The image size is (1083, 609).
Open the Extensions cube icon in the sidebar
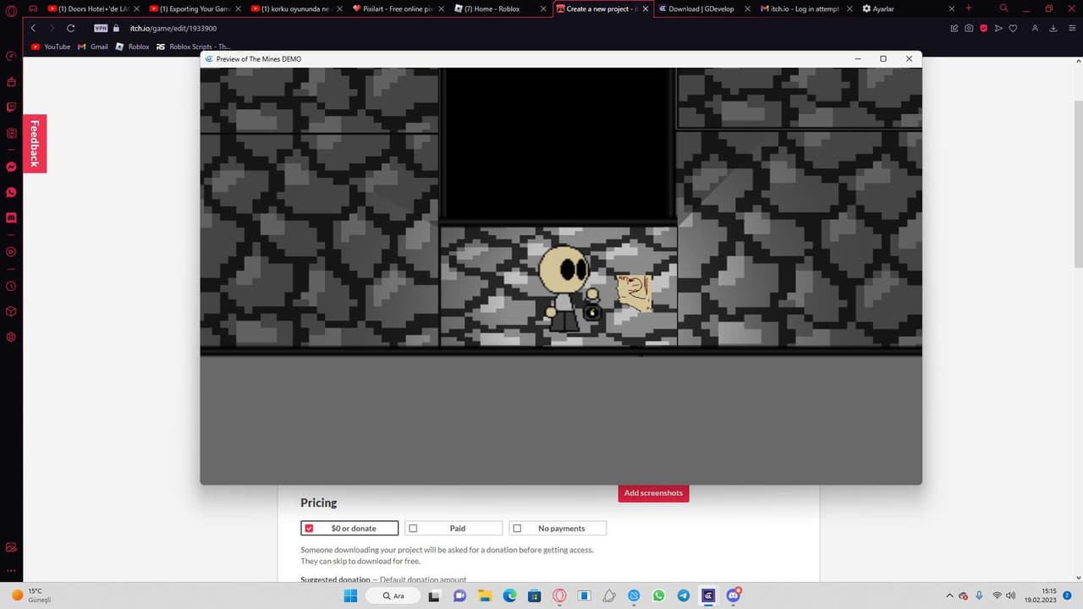(x=11, y=311)
